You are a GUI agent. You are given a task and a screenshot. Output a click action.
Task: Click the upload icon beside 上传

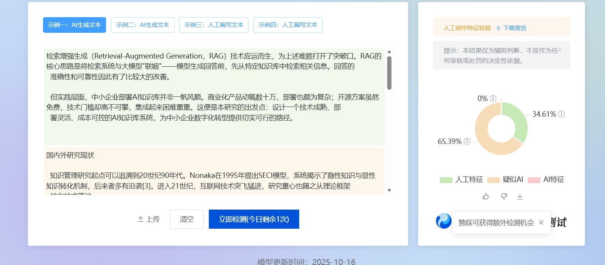[x=140, y=219]
